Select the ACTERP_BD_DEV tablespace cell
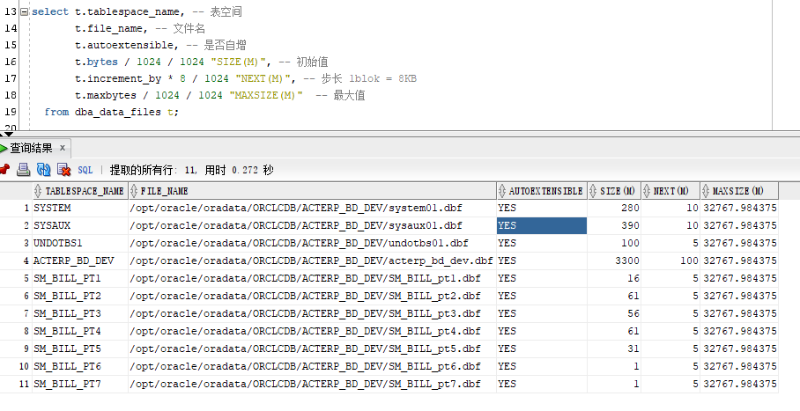Viewport: 800px width, 411px height. 74,261
